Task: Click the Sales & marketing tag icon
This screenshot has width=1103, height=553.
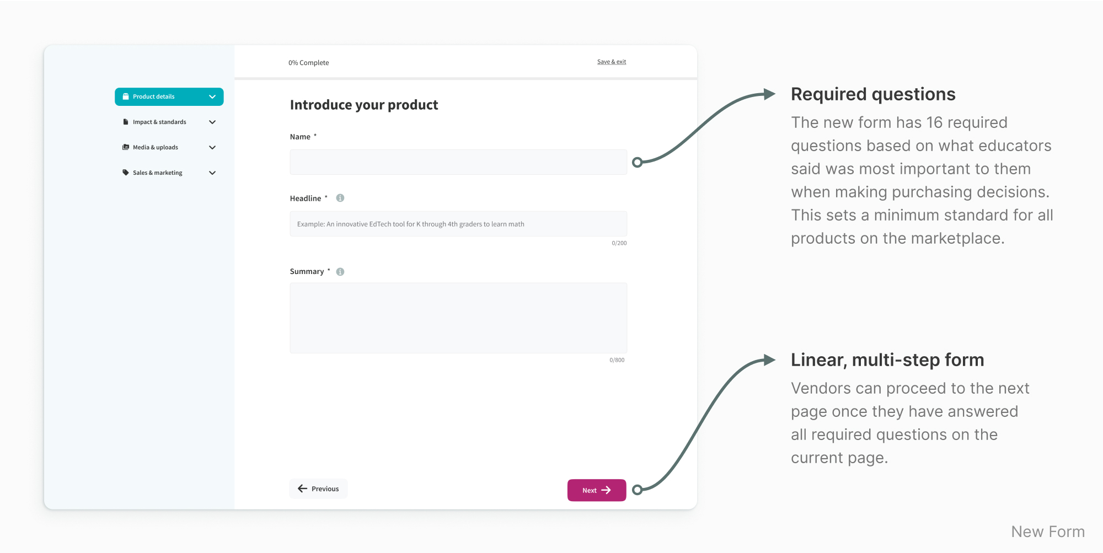Action: pyautogui.click(x=126, y=173)
